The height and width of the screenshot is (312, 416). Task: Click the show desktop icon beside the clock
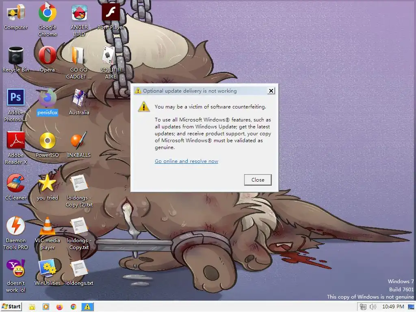[411, 307]
